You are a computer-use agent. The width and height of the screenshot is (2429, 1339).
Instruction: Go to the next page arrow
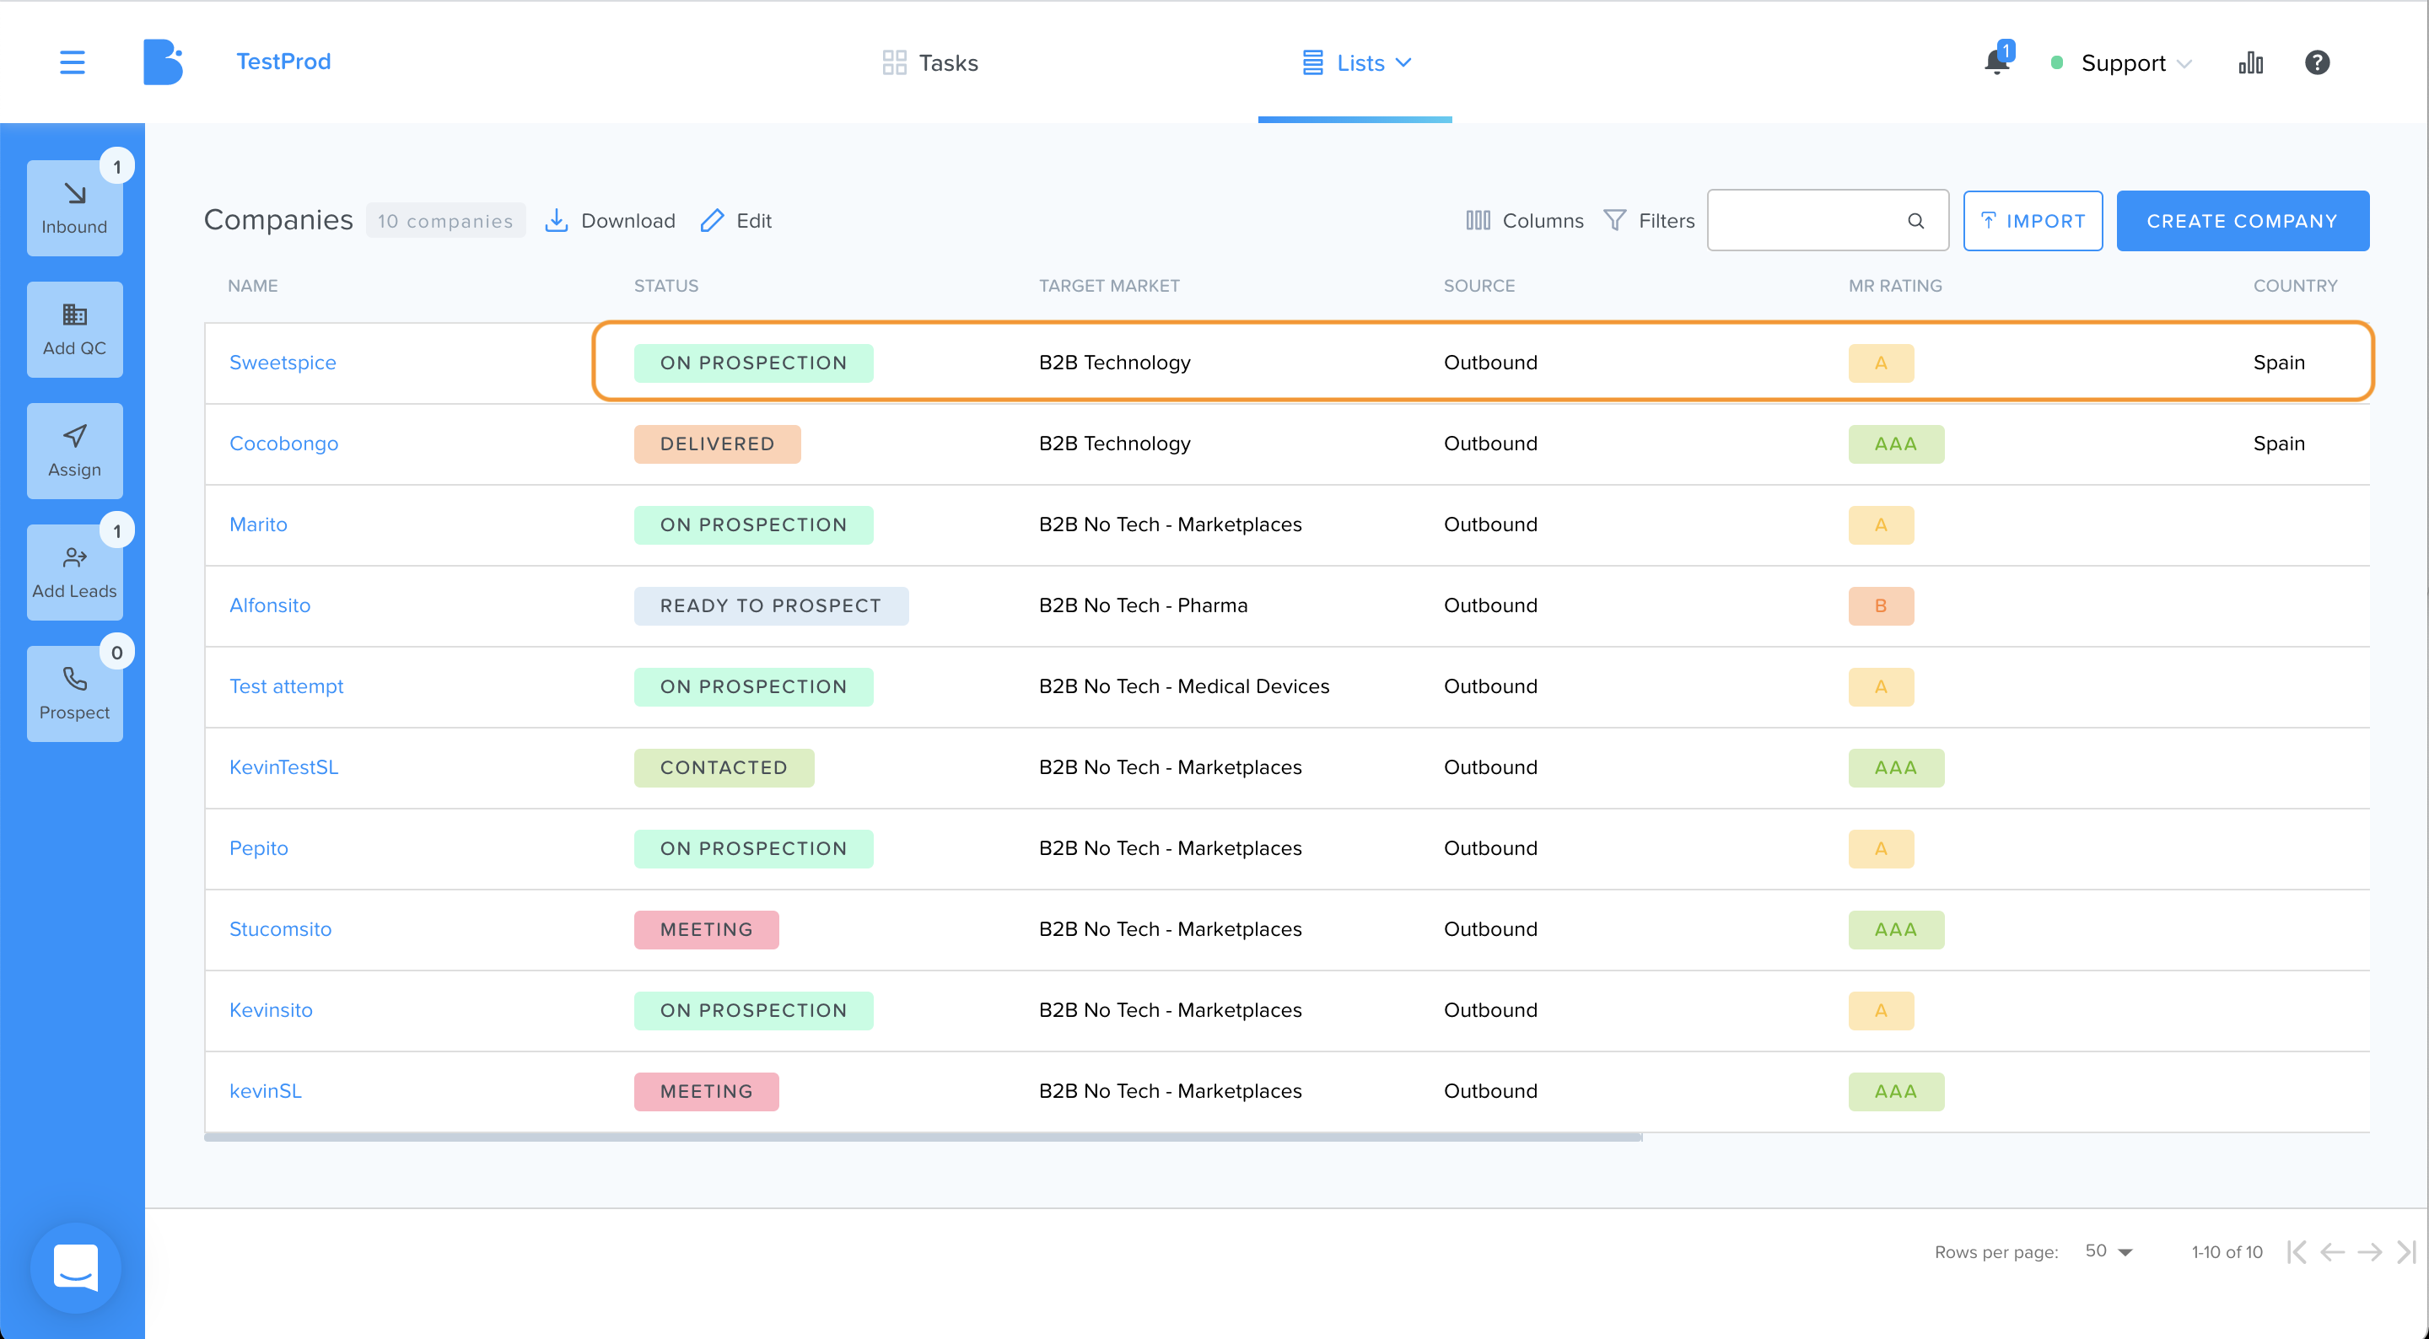2370,1252
